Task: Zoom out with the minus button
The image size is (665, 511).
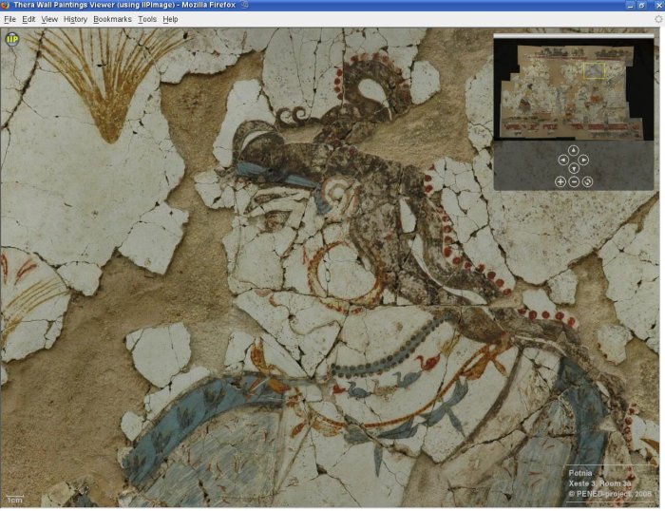Action: (x=574, y=182)
